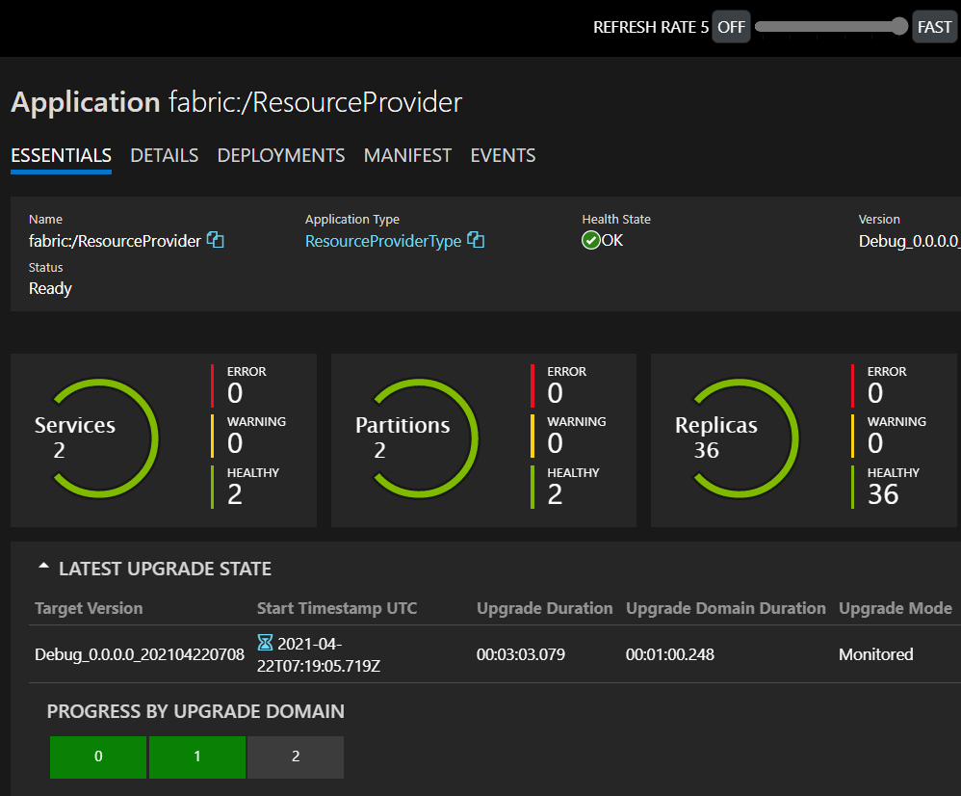Viewport: 961px width, 796px height.
Task: Copy the application name fabric:/ResourceProvider
Action: [x=215, y=240]
